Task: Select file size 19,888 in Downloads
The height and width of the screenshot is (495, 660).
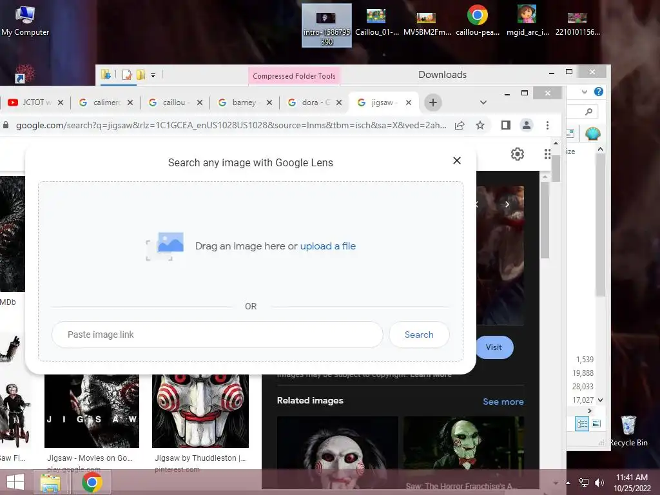Action: (583, 373)
